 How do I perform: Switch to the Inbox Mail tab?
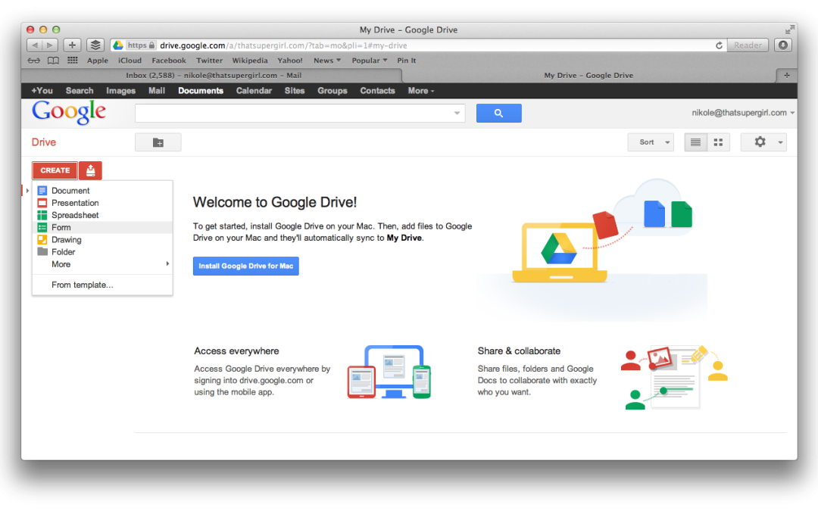(x=213, y=75)
